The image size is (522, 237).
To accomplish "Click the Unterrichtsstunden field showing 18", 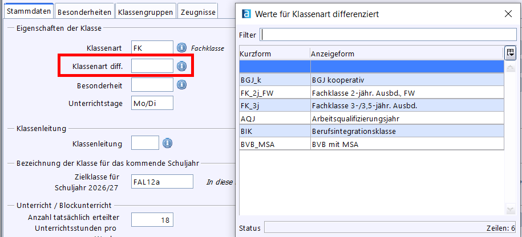I will pos(152,220).
